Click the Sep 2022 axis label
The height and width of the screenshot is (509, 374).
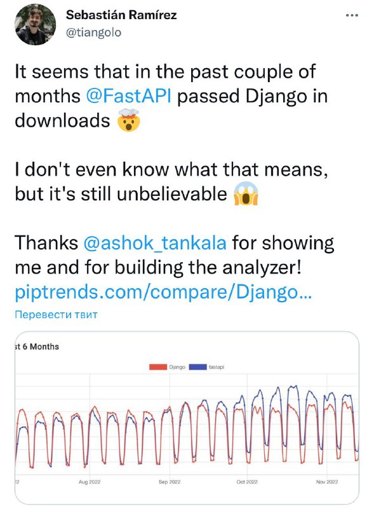170,482
